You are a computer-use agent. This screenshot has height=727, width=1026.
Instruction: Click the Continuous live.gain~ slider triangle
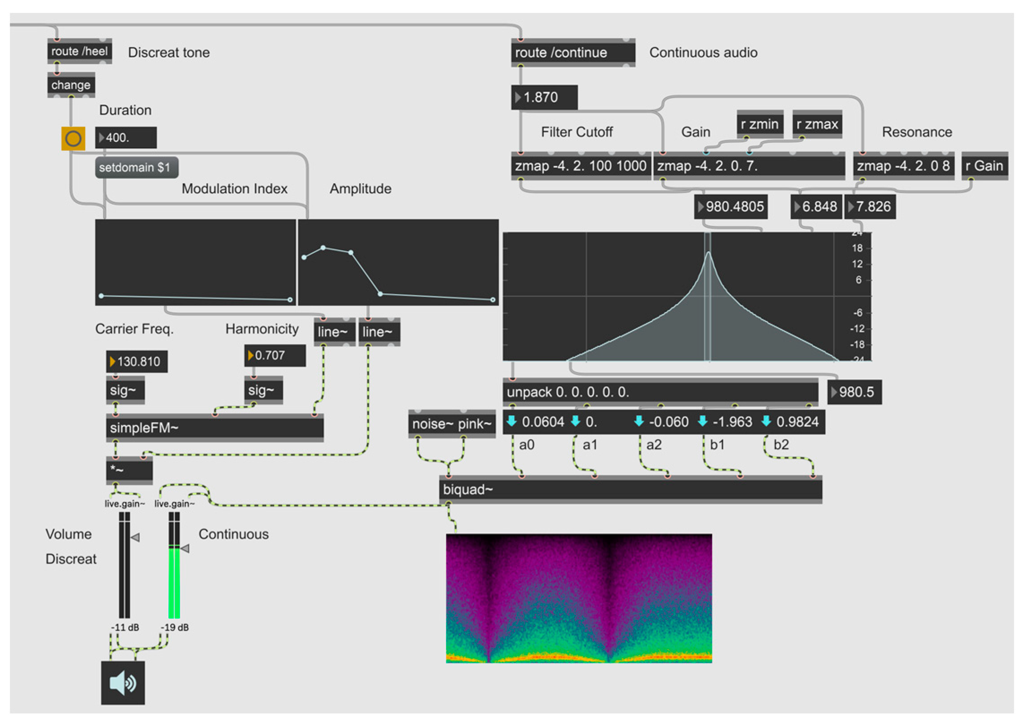coord(185,548)
